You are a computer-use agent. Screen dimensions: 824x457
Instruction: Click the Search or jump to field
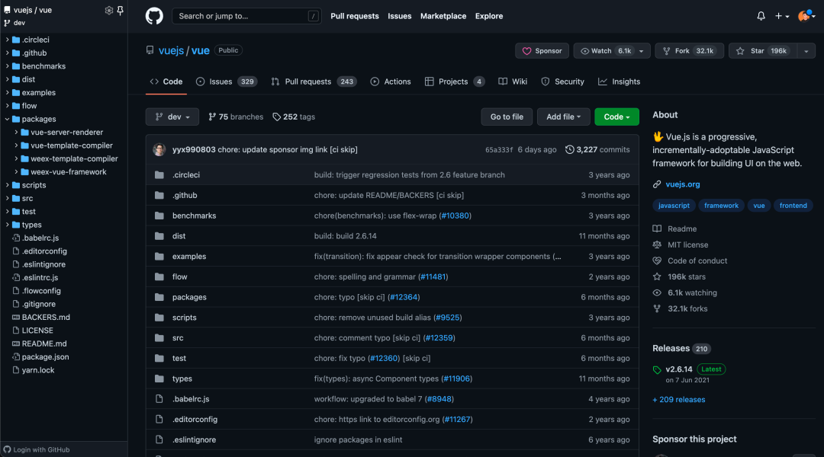[x=246, y=16]
